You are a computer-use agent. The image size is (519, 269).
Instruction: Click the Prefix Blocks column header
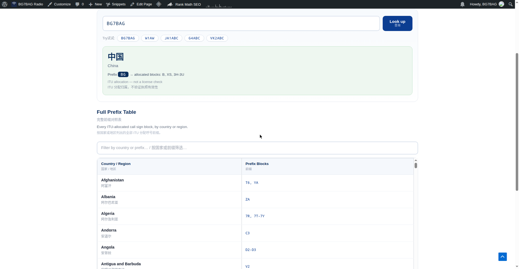pos(328,166)
